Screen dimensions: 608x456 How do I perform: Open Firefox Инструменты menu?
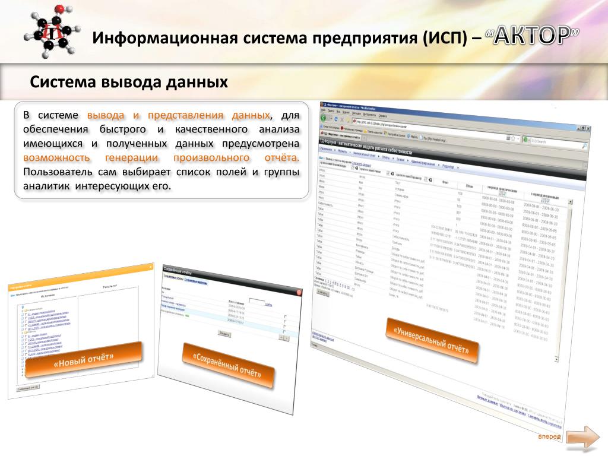369,115
